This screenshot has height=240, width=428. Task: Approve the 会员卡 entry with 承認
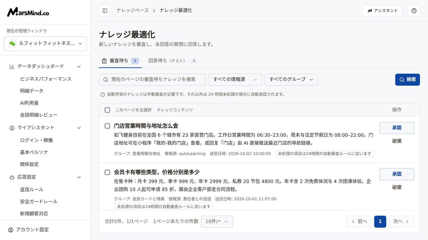[397, 174]
